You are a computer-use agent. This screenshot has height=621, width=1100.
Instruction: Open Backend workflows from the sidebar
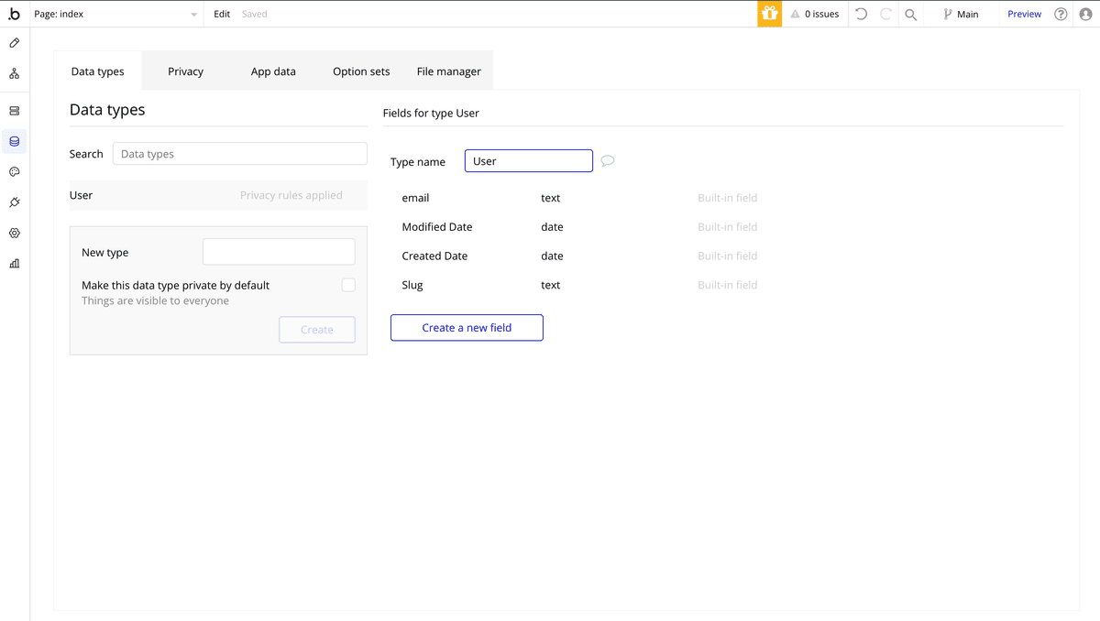15,111
